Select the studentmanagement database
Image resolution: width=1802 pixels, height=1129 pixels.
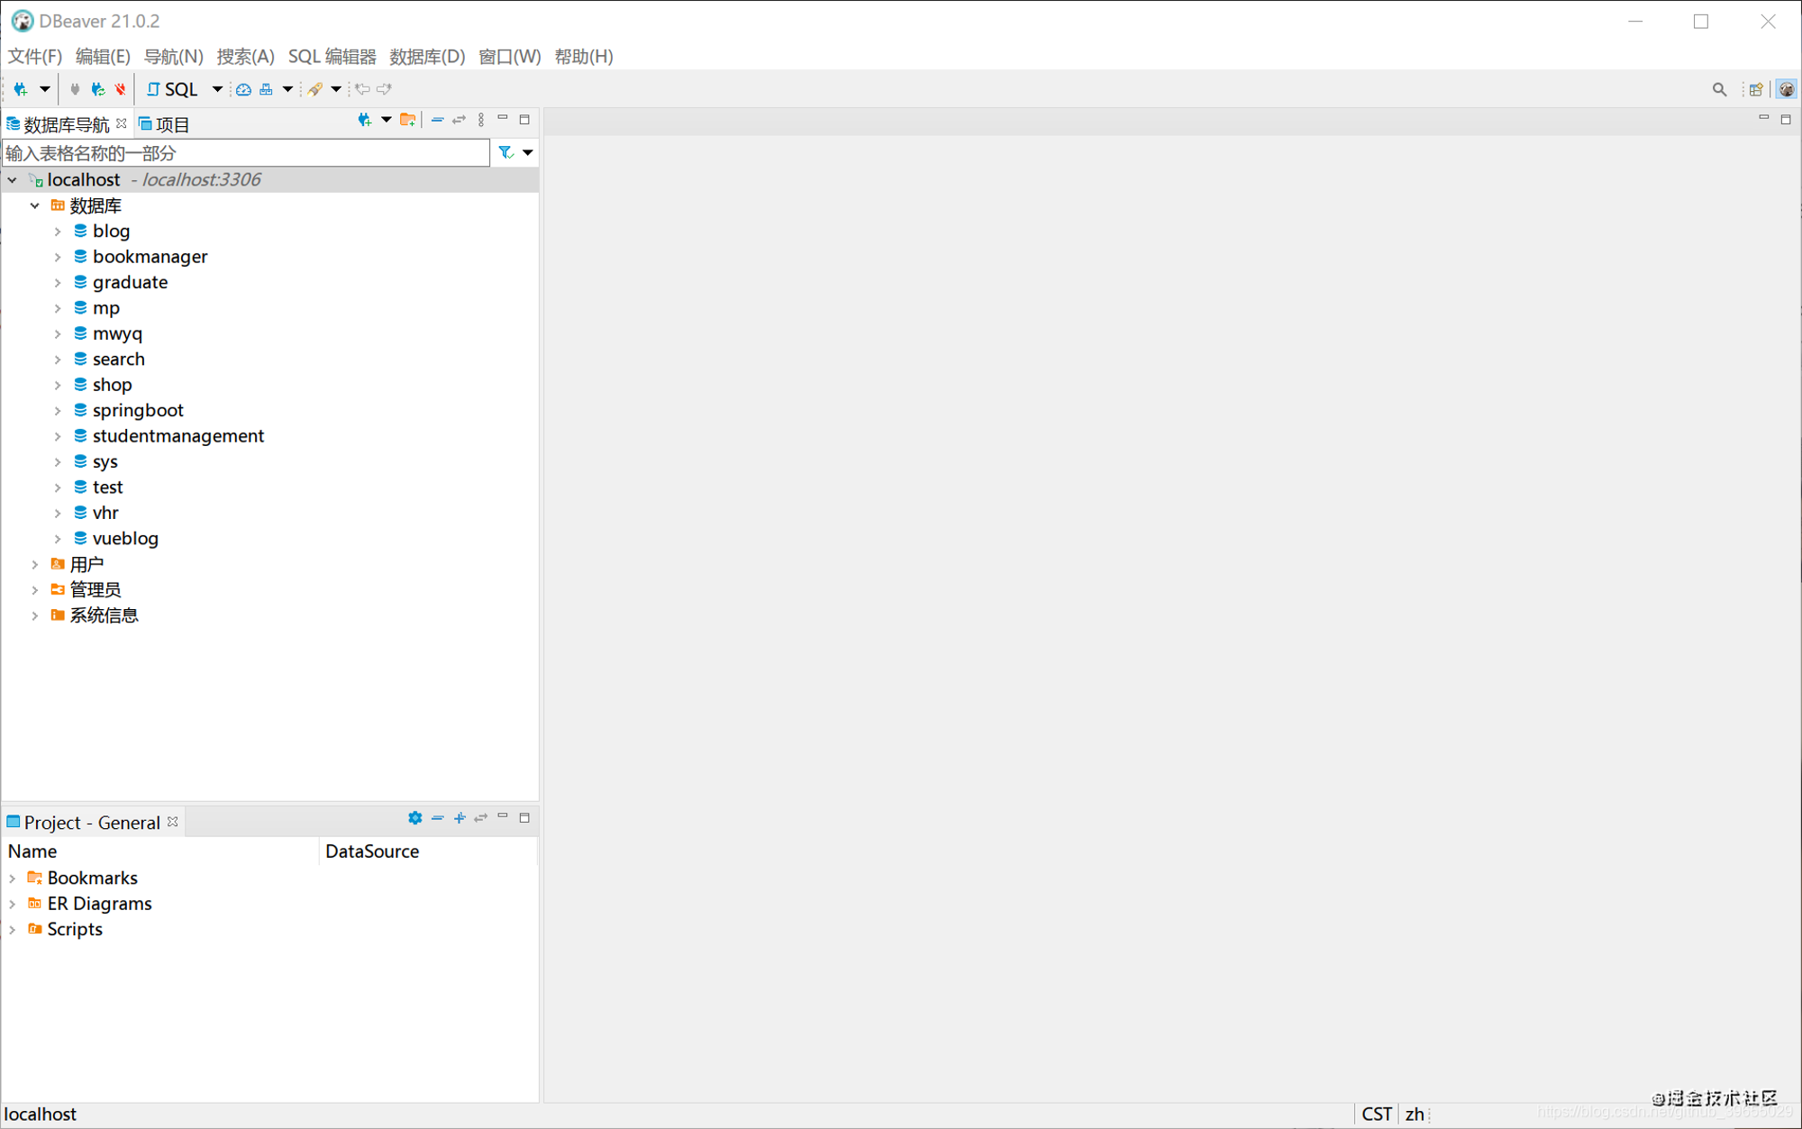(x=178, y=436)
